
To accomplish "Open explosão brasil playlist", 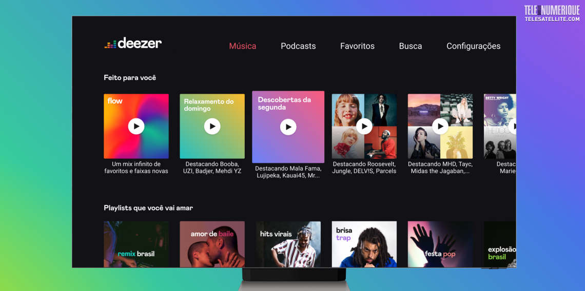I will [500, 244].
